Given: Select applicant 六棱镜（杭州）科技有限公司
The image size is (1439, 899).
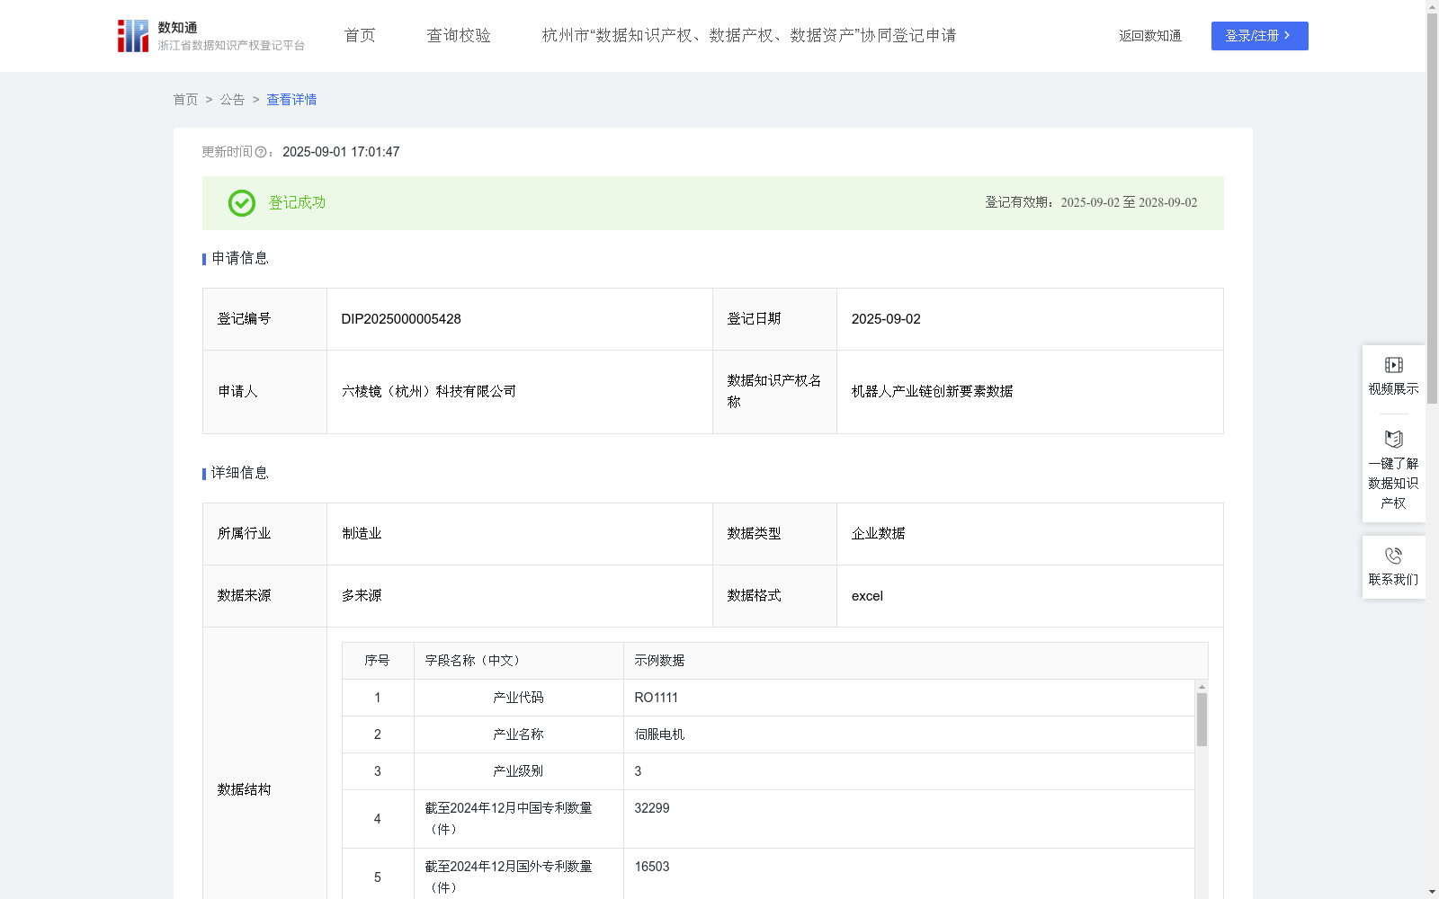Looking at the screenshot, I should click(429, 392).
